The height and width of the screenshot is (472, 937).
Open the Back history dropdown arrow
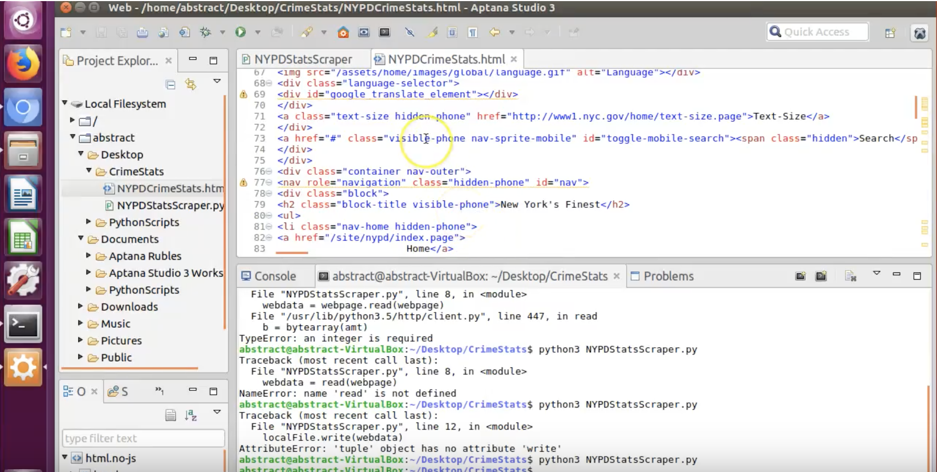(x=512, y=32)
